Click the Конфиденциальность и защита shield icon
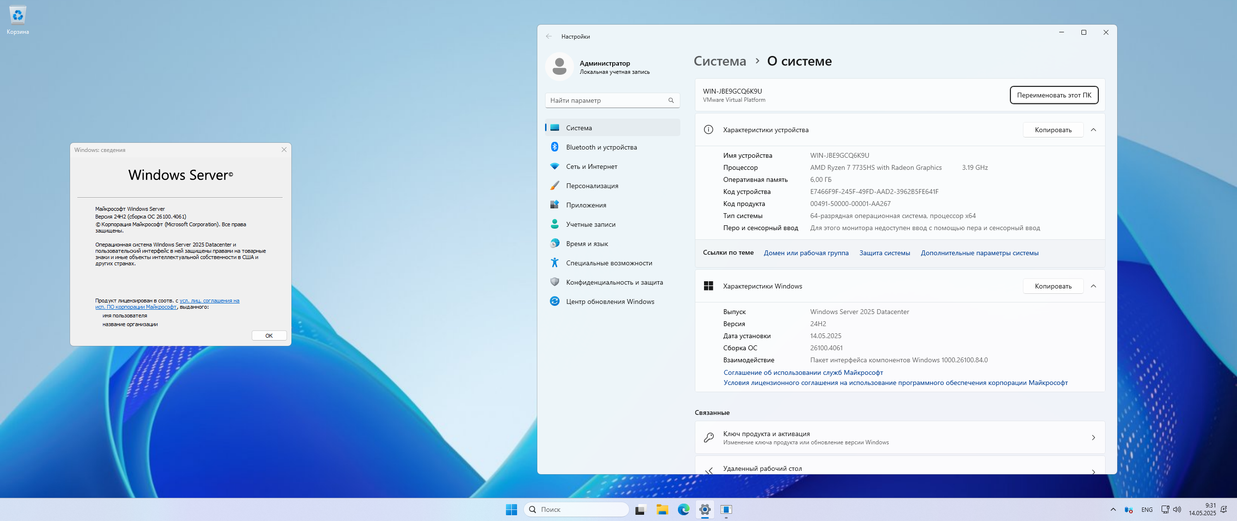Image resolution: width=1237 pixels, height=521 pixels. (555, 282)
